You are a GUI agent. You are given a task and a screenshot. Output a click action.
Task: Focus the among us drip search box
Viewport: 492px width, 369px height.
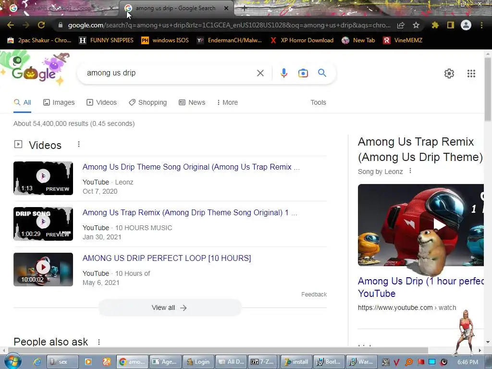pos(170,73)
